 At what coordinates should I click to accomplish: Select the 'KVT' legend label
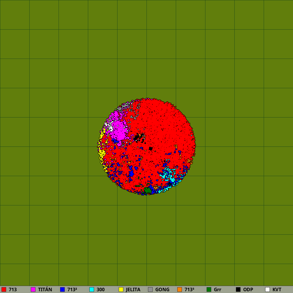click(277, 289)
